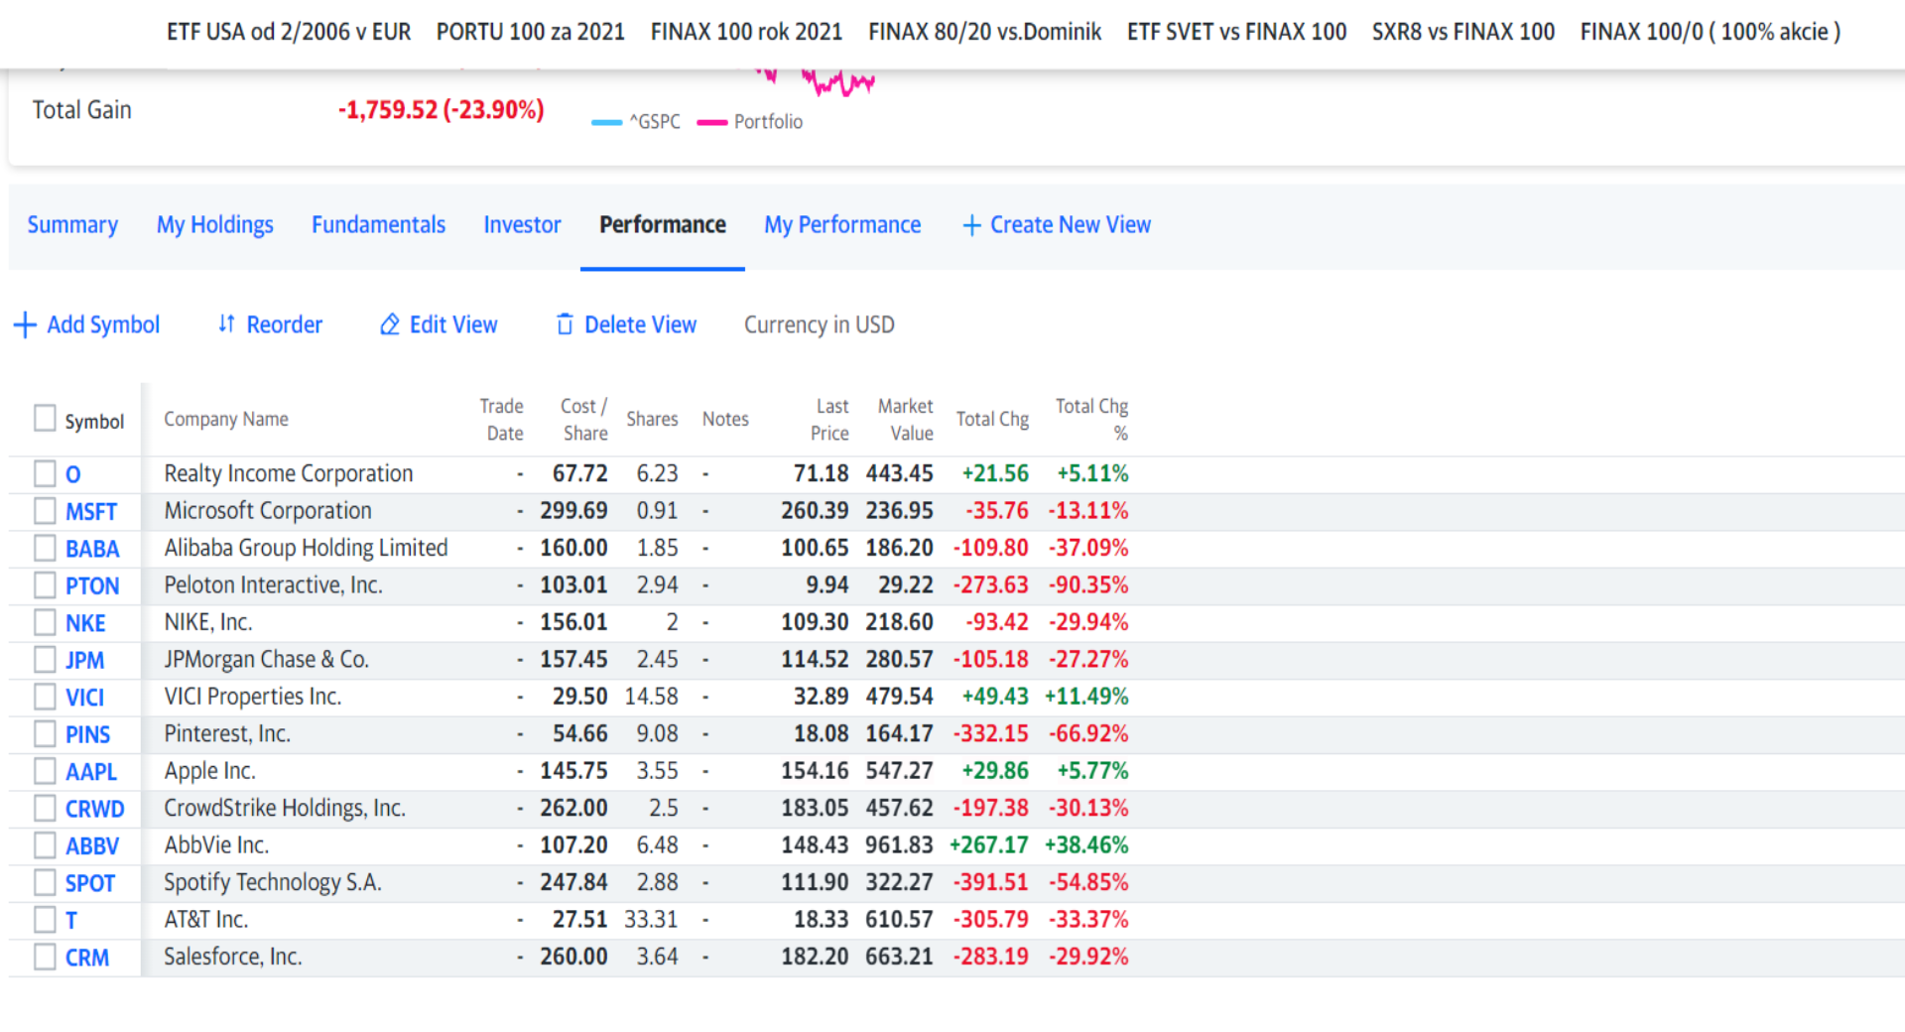Check the MSFT row checkbox

pyautogui.click(x=45, y=511)
